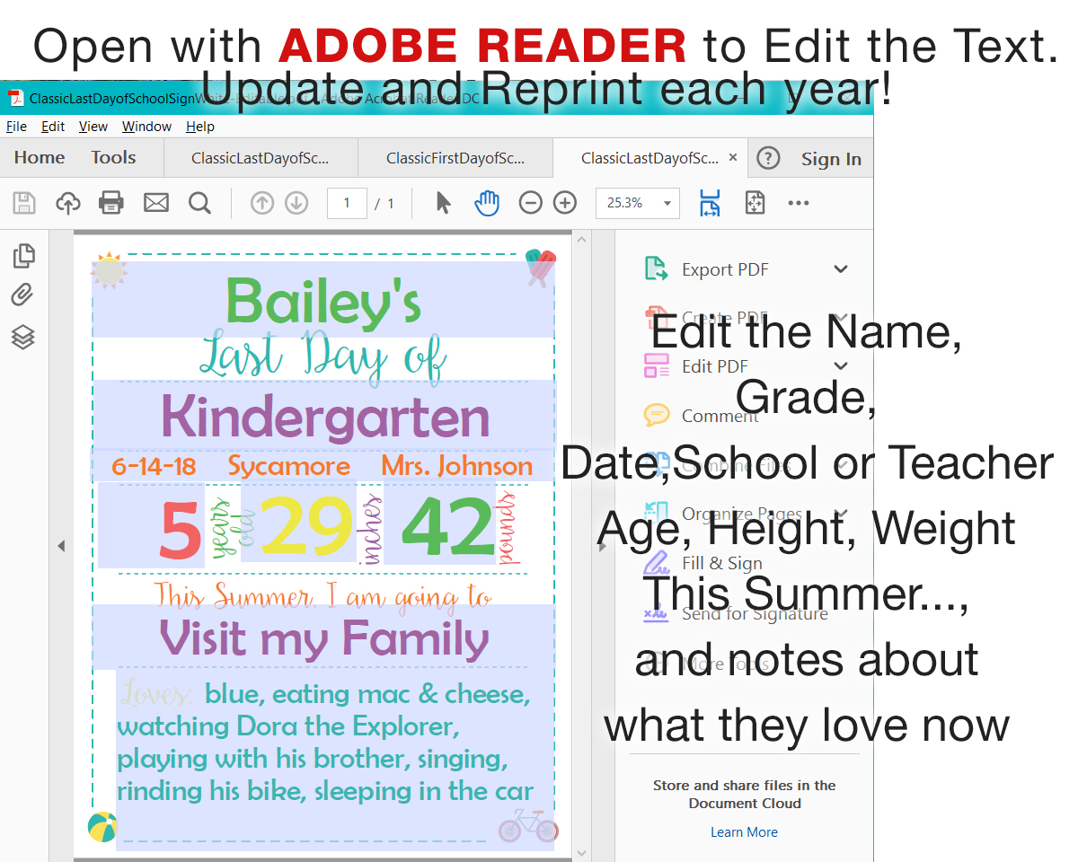Activate the Hand pan tool
This screenshot has width=1078, height=862.
pyautogui.click(x=487, y=203)
